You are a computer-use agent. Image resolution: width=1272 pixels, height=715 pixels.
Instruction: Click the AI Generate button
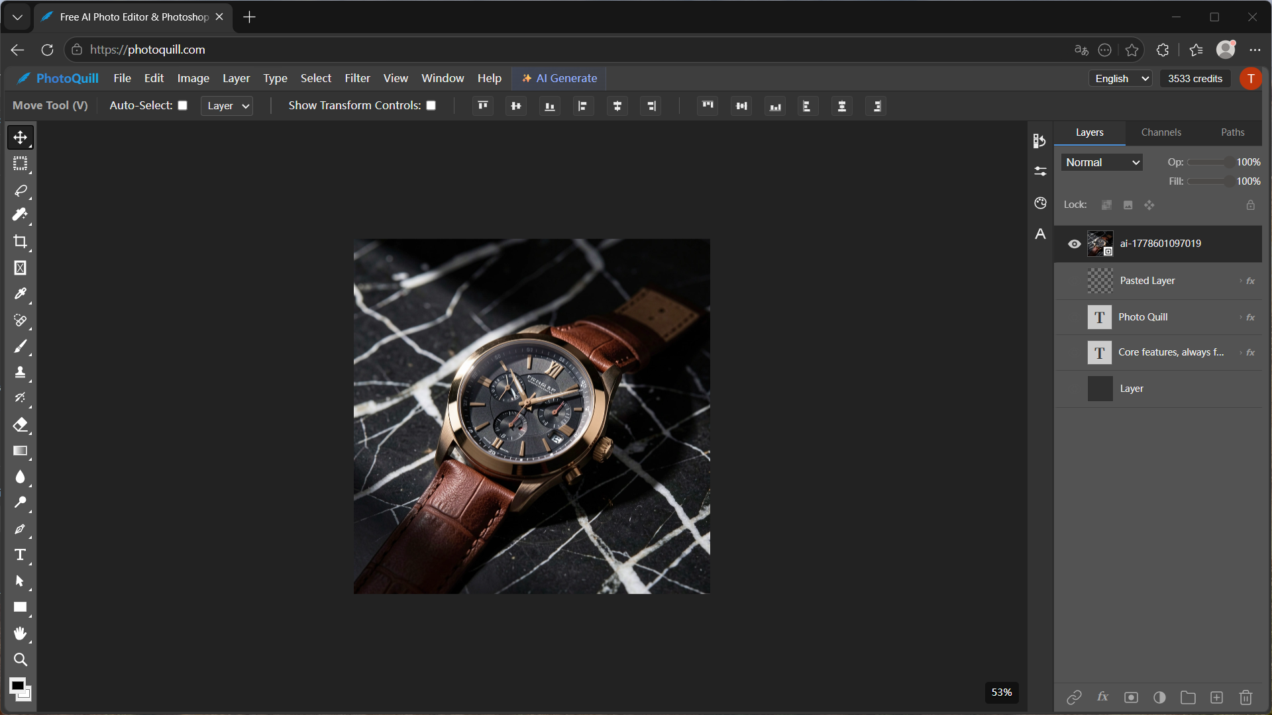(559, 78)
